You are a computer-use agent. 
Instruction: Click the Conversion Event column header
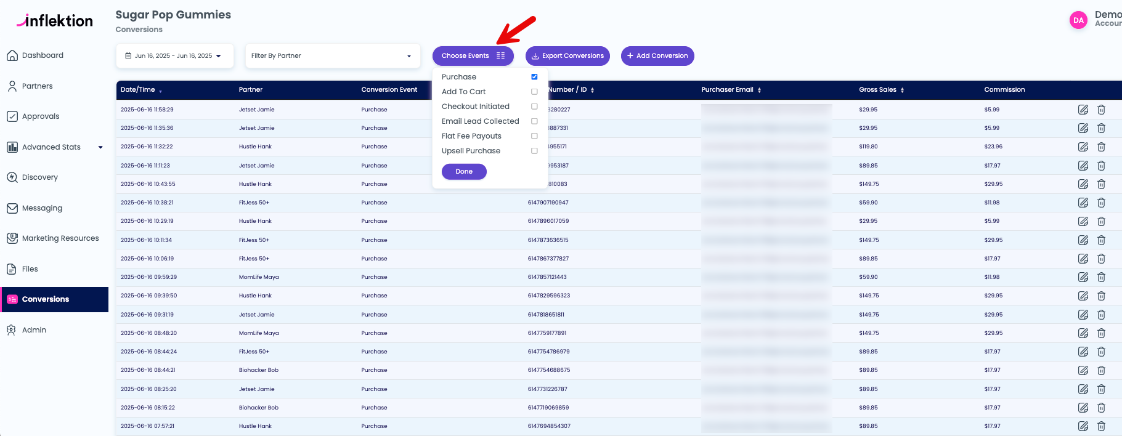click(389, 90)
